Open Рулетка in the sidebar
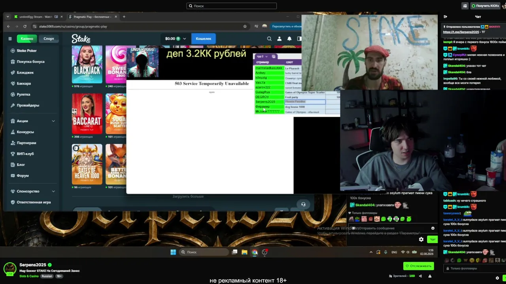This screenshot has height=284, width=506. point(20,95)
